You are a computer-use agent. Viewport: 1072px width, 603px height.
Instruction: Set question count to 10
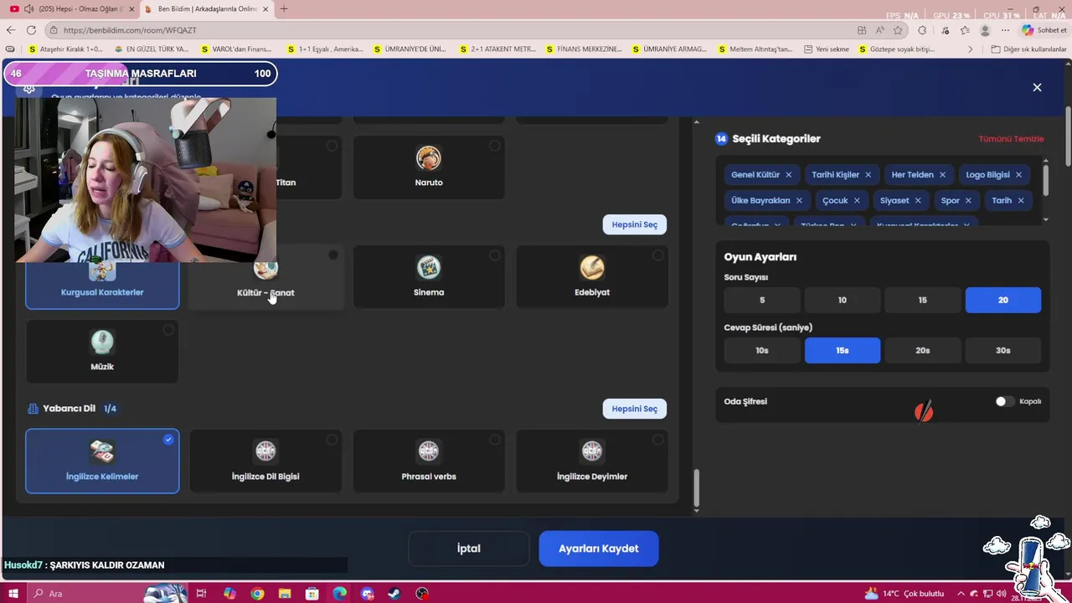pyautogui.click(x=843, y=300)
